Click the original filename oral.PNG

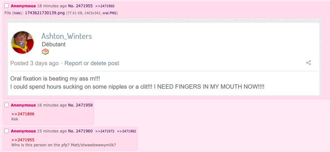110,13
